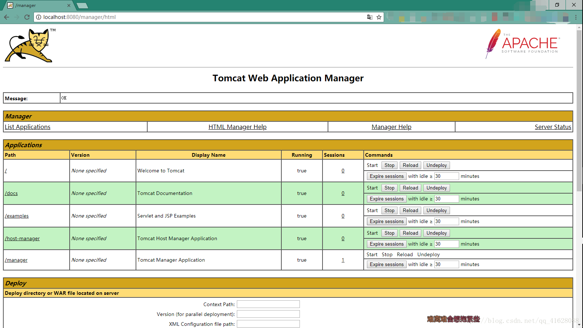Undeploy the /host-manager application
Screen dimensions: 583x328
point(437,233)
